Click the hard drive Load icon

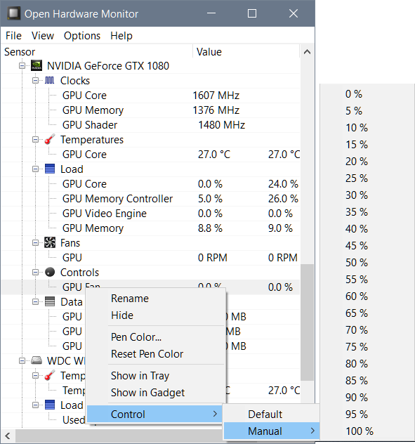pos(50,405)
